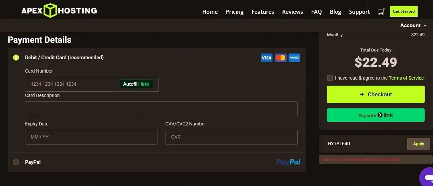Viewport: 433px width, 186px height.
Task: Select the PayPal payment radio button
Action: 16,162
